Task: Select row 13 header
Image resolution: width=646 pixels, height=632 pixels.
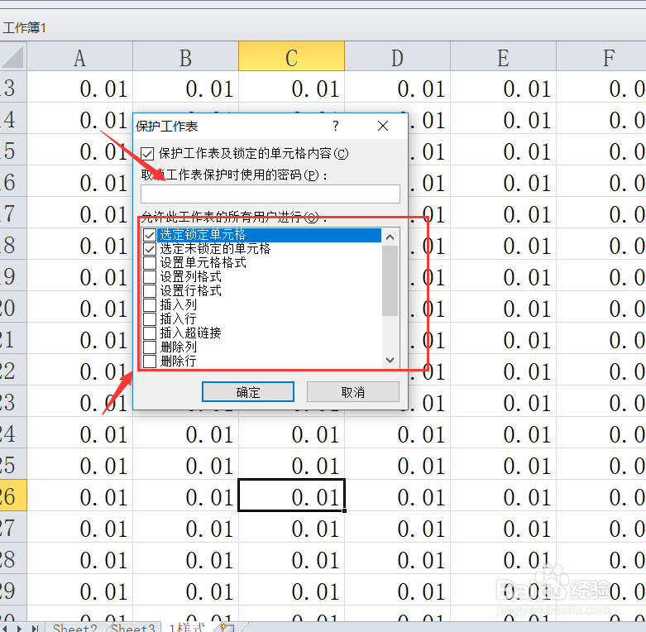Action: pyautogui.click(x=13, y=88)
